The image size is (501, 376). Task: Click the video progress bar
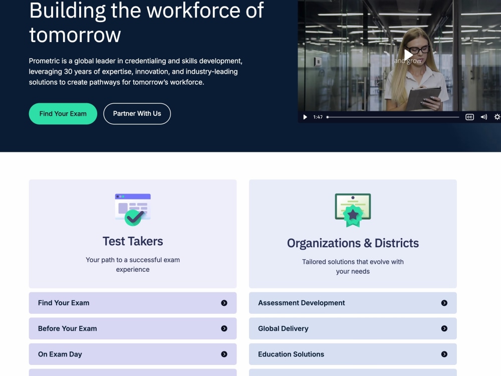point(393,117)
